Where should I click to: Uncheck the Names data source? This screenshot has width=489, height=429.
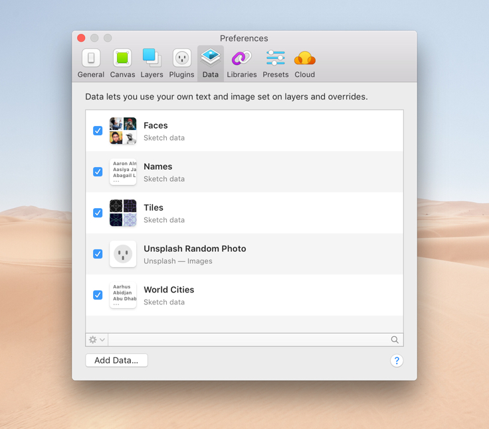[98, 172]
